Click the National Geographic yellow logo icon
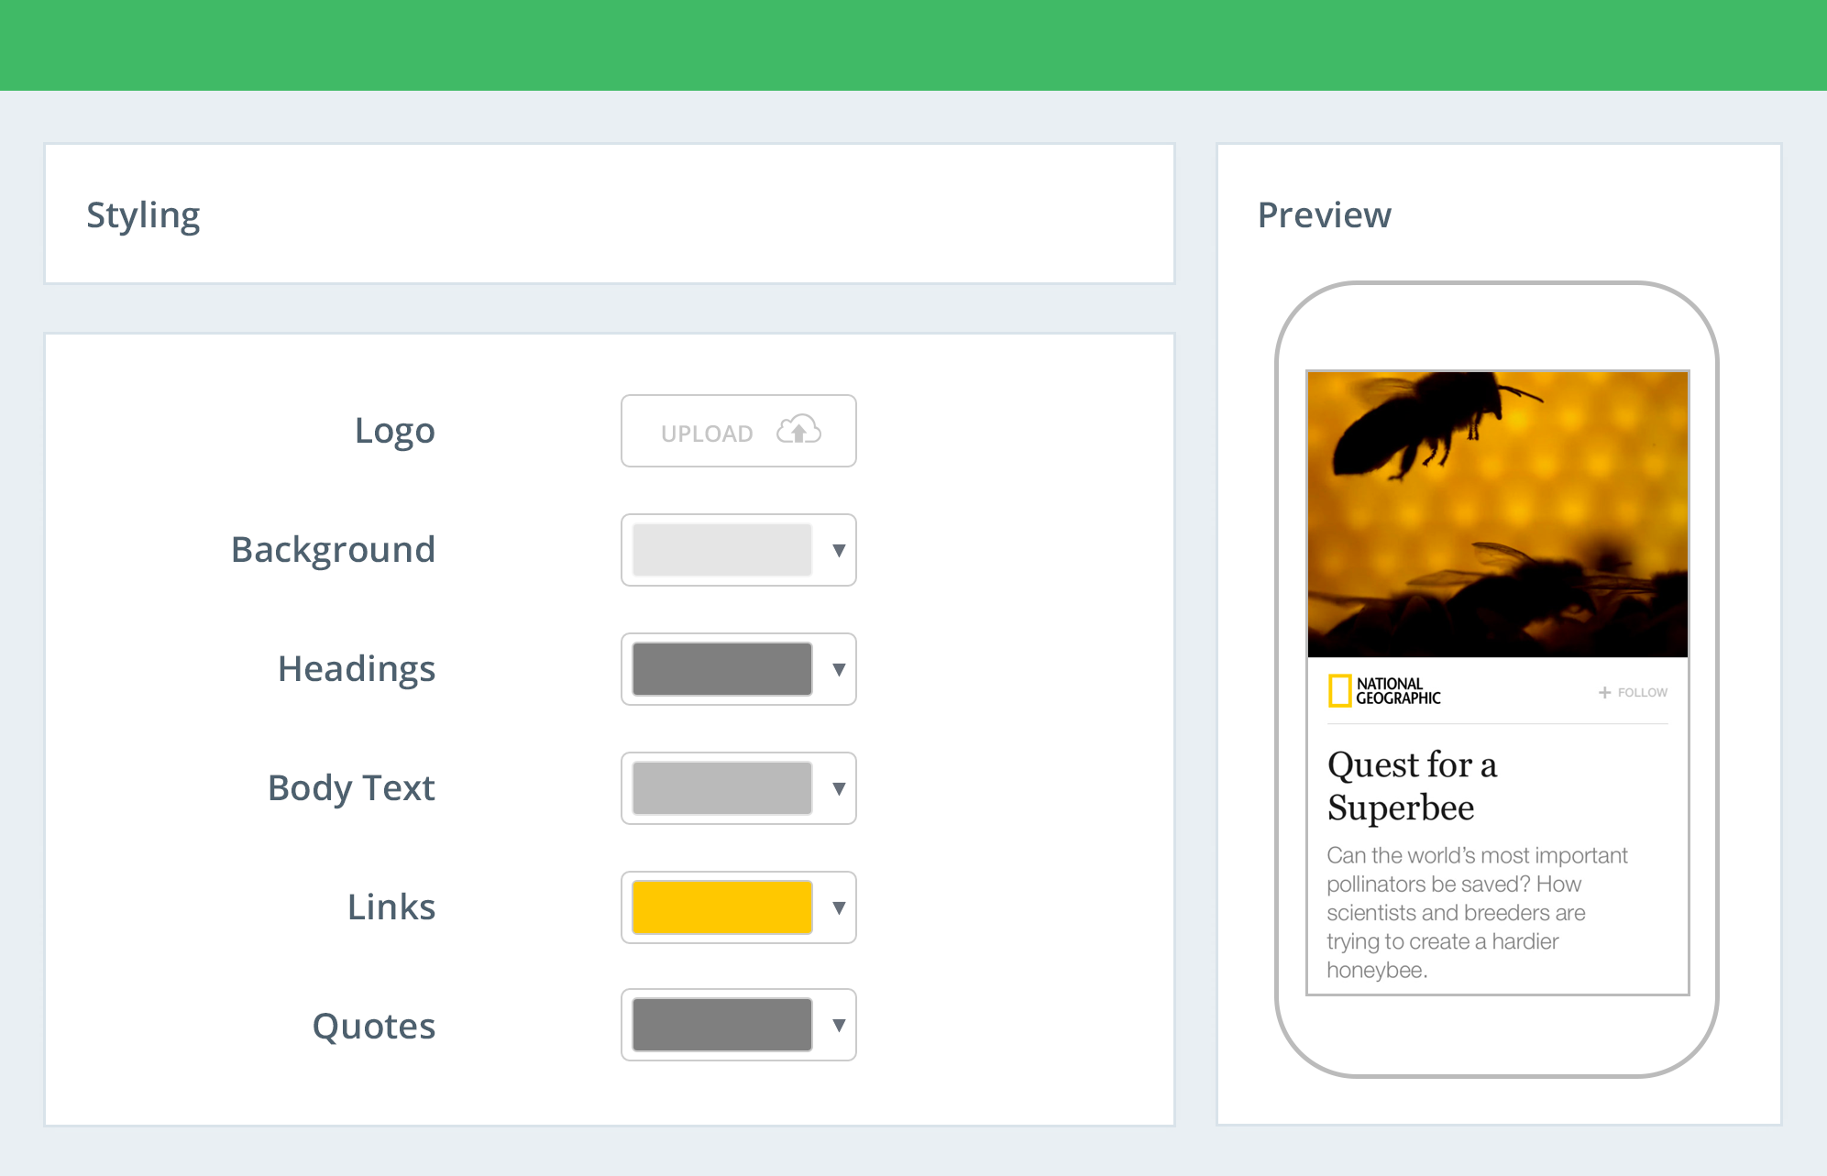The width and height of the screenshot is (1827, 1176). (1339, 691)
